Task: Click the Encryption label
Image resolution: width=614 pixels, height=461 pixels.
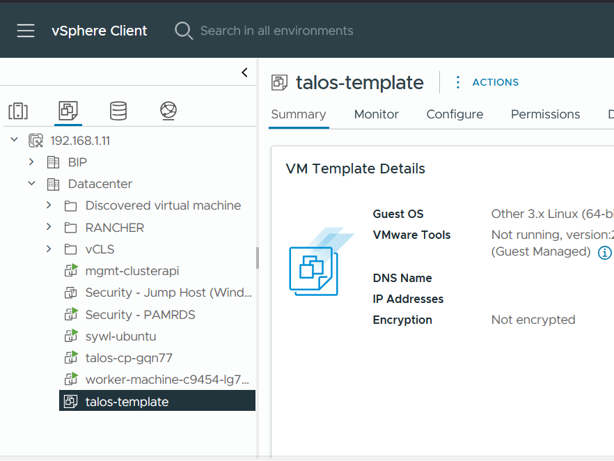Action: [x=402, y=320]
